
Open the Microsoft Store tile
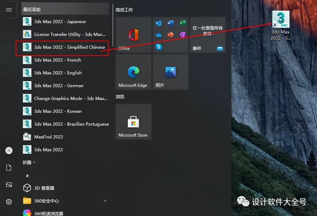[x=134, y=122]
